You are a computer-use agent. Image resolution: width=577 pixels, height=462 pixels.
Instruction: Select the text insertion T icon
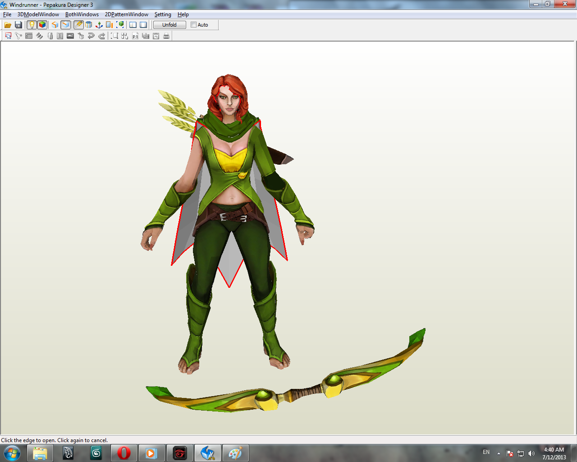60,36
